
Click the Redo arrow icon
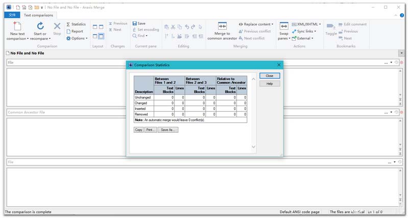[193, 27]
